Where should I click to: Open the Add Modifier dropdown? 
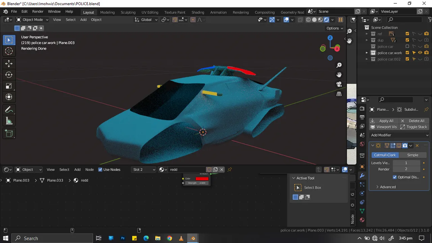tap(399, 135)
